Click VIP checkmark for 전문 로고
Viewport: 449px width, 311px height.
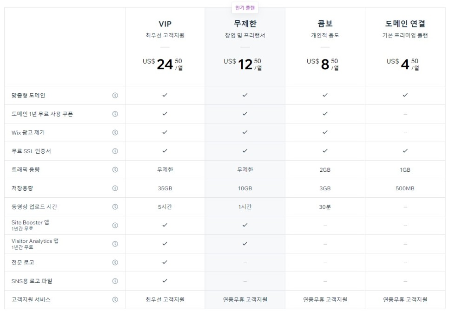(x=165, y=262)
